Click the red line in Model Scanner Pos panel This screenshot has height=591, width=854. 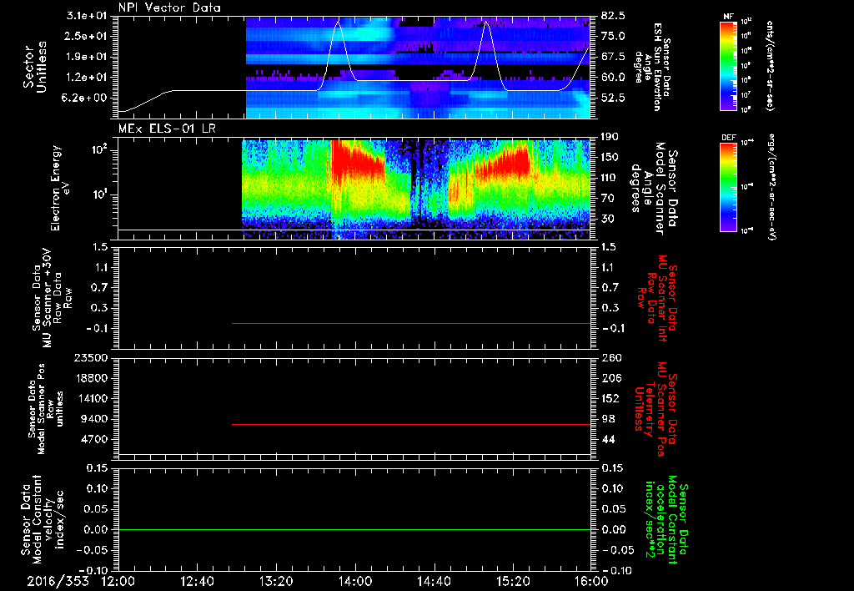(411, 424)
